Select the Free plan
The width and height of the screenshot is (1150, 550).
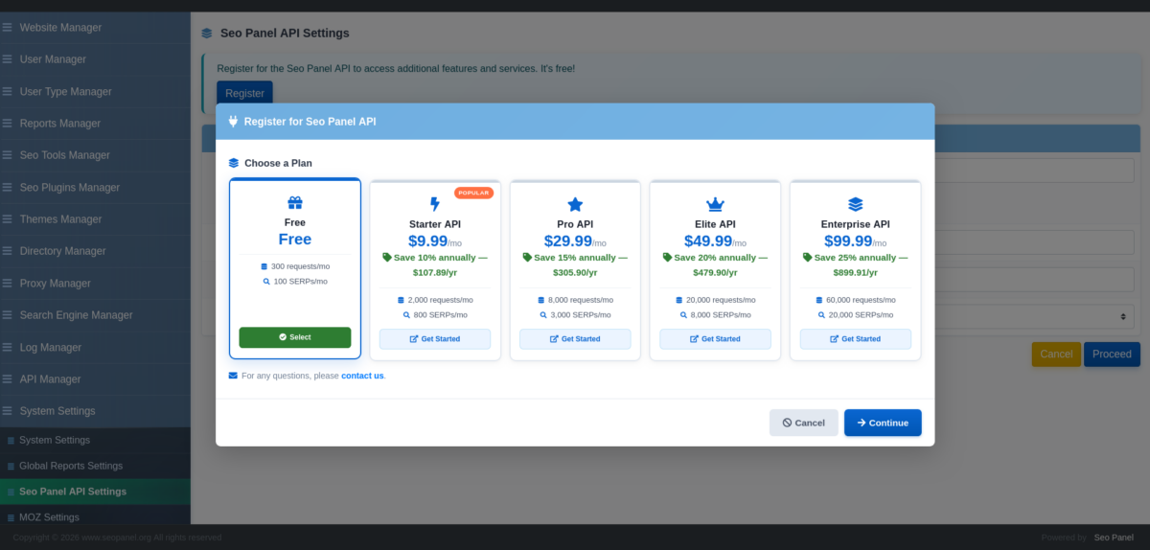coord(295,337)
